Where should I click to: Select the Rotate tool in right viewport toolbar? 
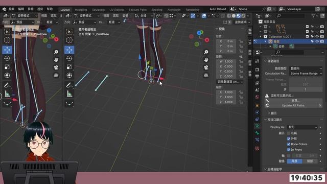pyautogui.click(x=69, y=58)
